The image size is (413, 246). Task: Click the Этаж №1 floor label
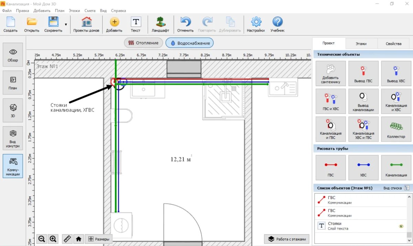[47, 66]
